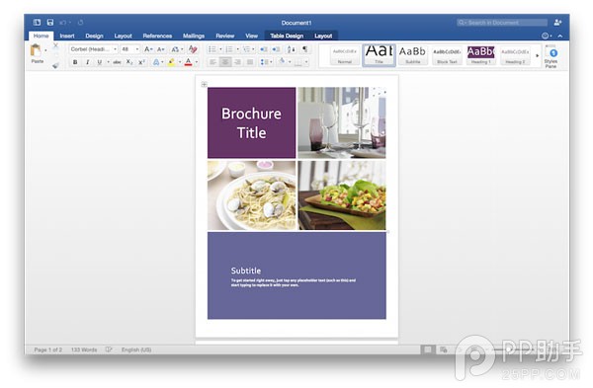
Task: Click the Brochure Title text block
Action: (x=251, y=122)
